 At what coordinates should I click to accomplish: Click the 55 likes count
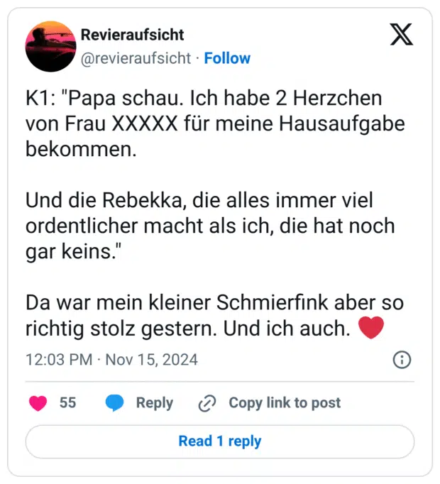pos(67,403)
